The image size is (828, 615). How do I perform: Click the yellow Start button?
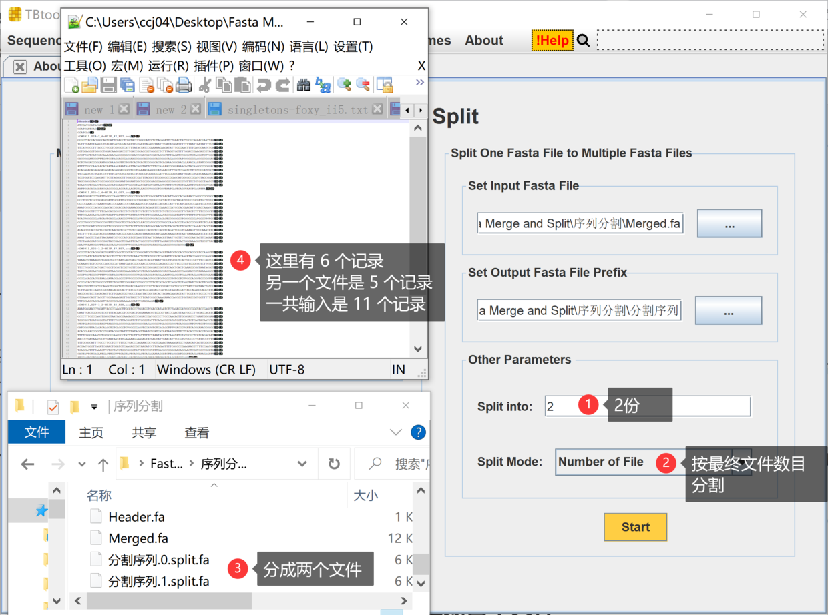636,527
